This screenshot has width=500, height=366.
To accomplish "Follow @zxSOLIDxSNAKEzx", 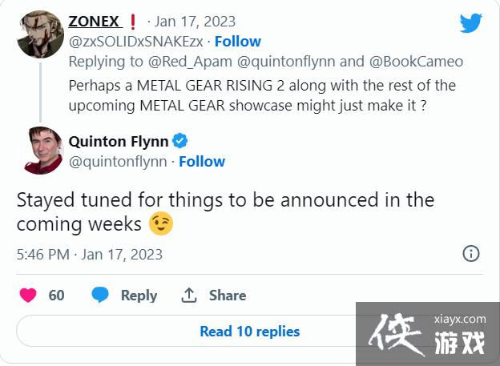I will (237, 41).
